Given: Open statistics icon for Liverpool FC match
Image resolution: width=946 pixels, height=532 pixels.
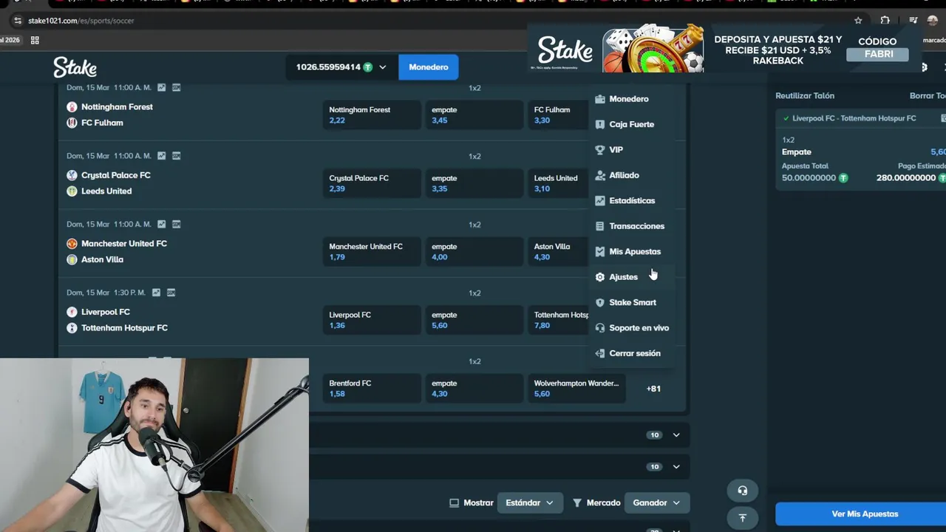Looking at the screenshot, I should [x=156, y=293].
